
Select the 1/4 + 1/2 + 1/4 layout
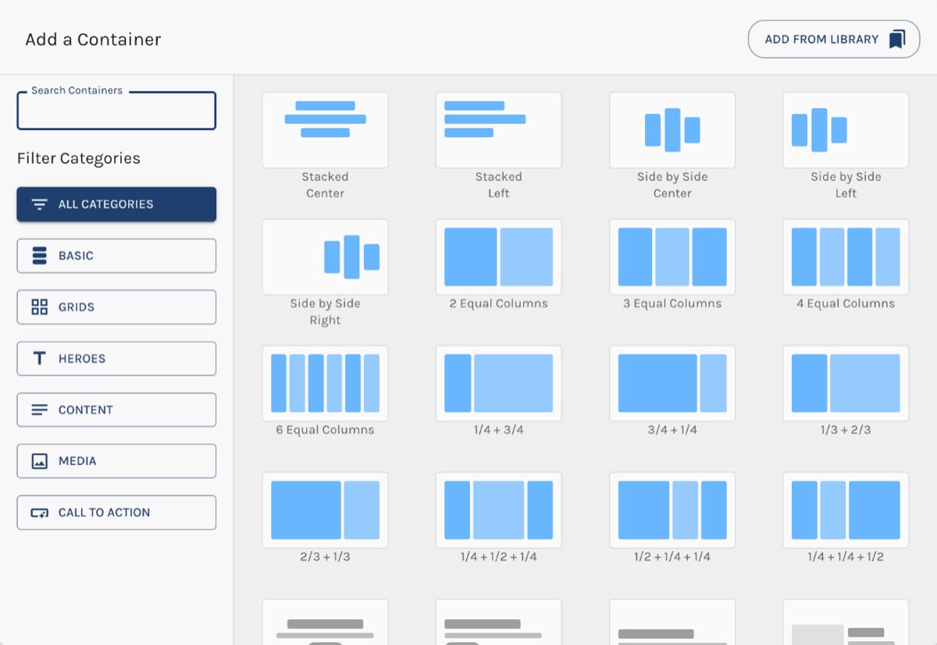498,510
